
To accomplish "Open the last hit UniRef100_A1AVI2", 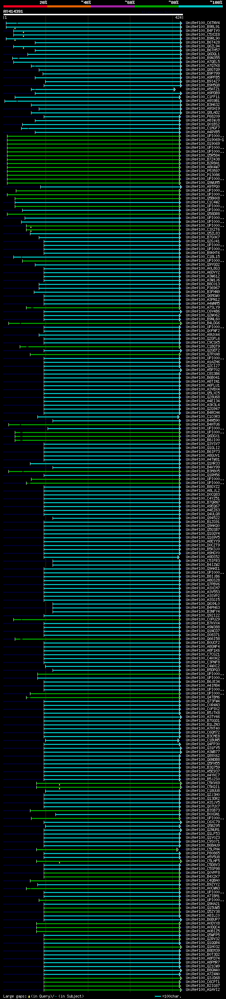I will pos(203,990).
